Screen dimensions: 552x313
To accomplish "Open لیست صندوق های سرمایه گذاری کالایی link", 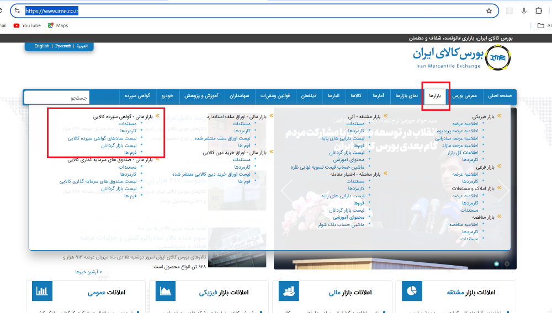I will pyautogui.click(x=98, y=181).
